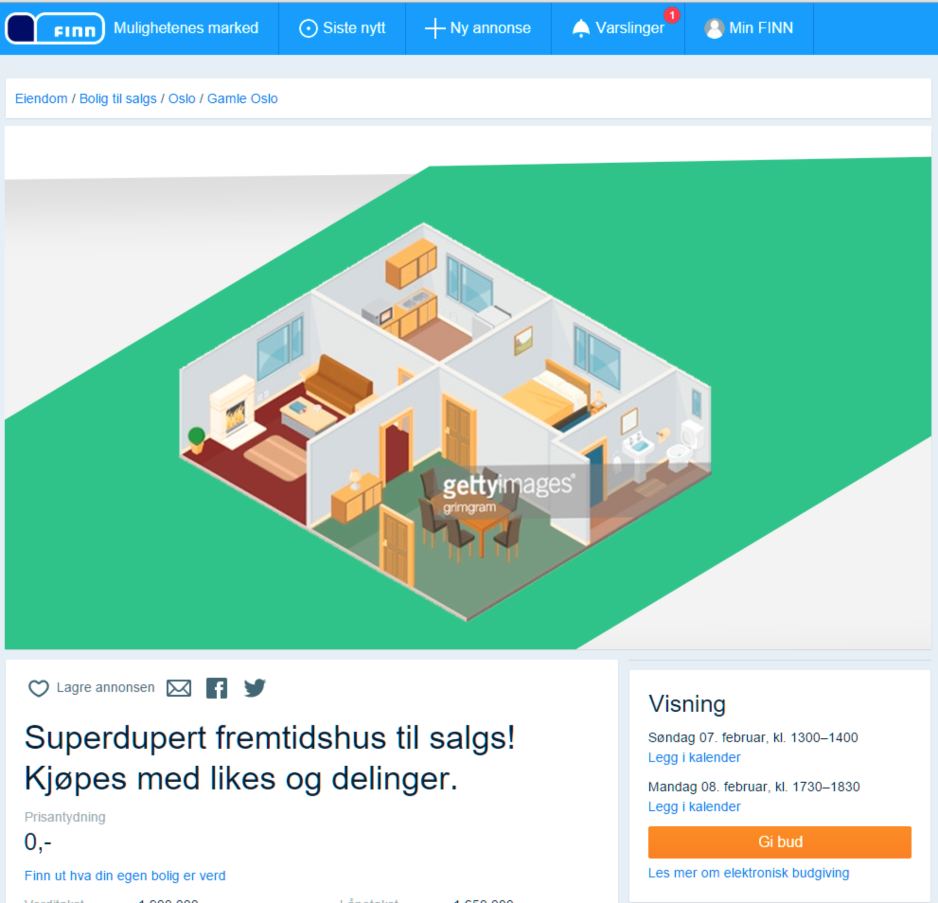Click the price value 0,-
The image size is (938, 903).
click(x=38, y=842)
